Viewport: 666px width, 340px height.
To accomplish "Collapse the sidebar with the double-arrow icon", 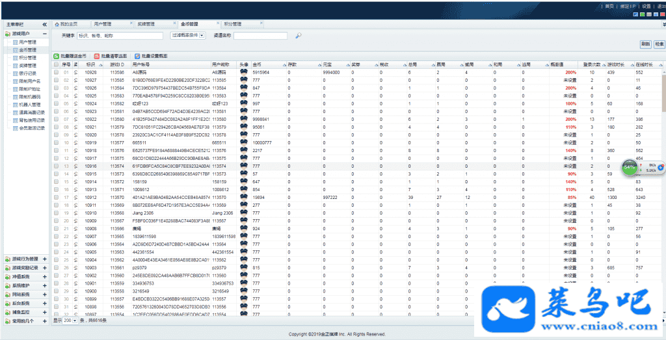I will click(x=44, y=24).
